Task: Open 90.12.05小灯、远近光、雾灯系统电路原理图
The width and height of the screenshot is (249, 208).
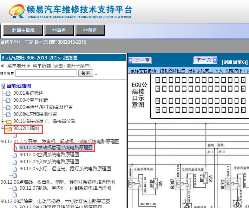Action: (x=65, y=169)
